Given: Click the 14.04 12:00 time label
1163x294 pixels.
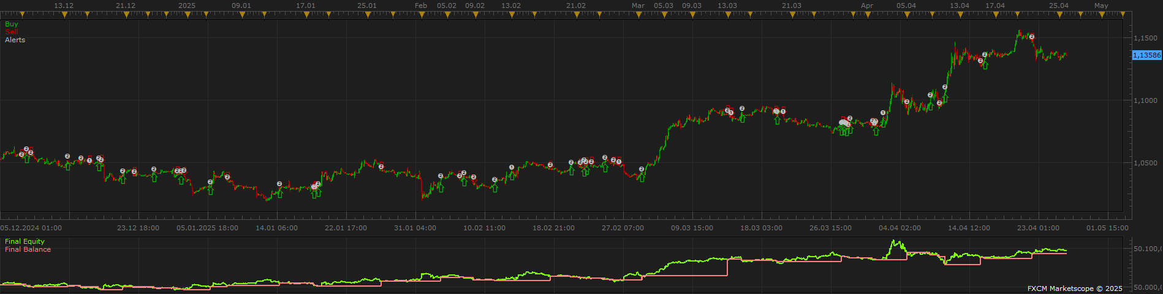Looking at the screenshot, I should click(x=969, y=228).
